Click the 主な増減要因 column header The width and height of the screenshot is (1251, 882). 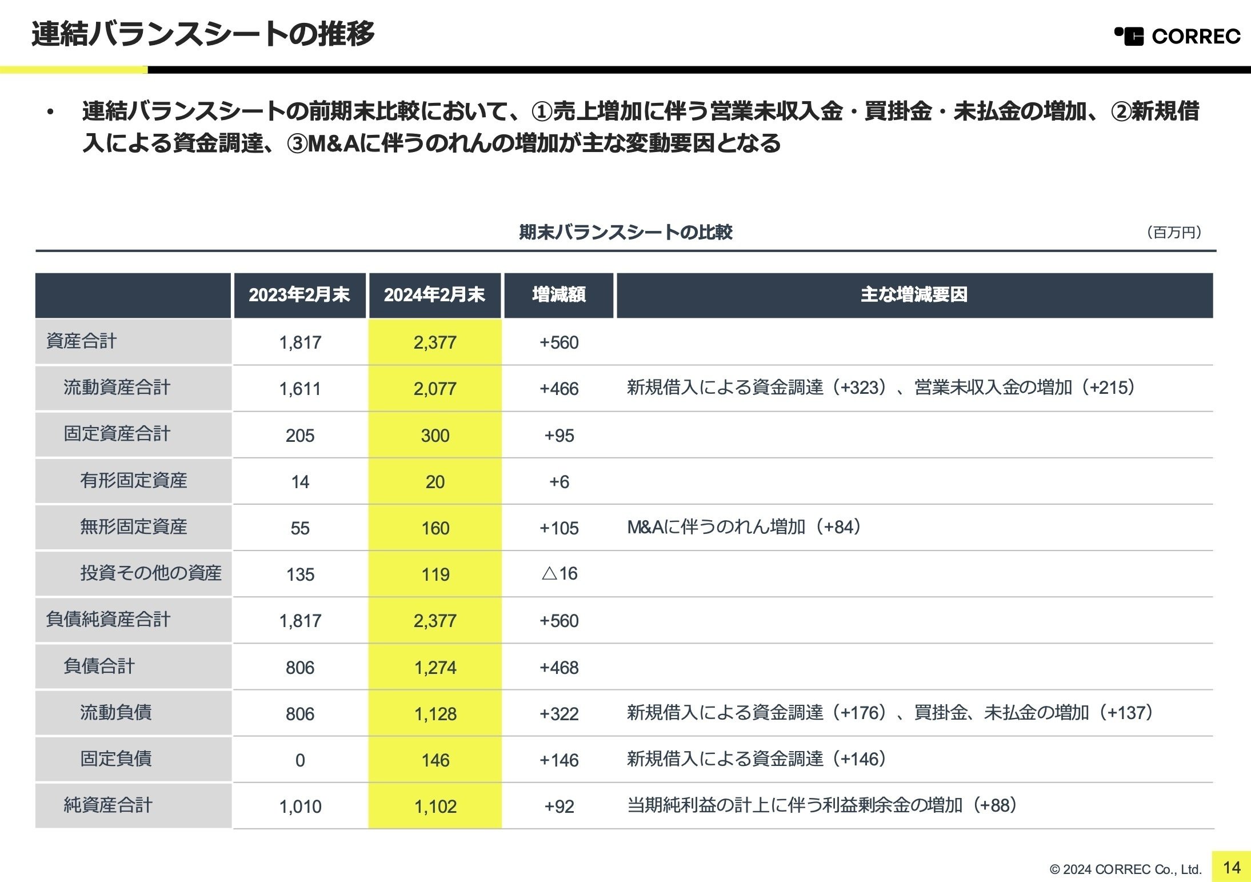[x=914, y=295]
